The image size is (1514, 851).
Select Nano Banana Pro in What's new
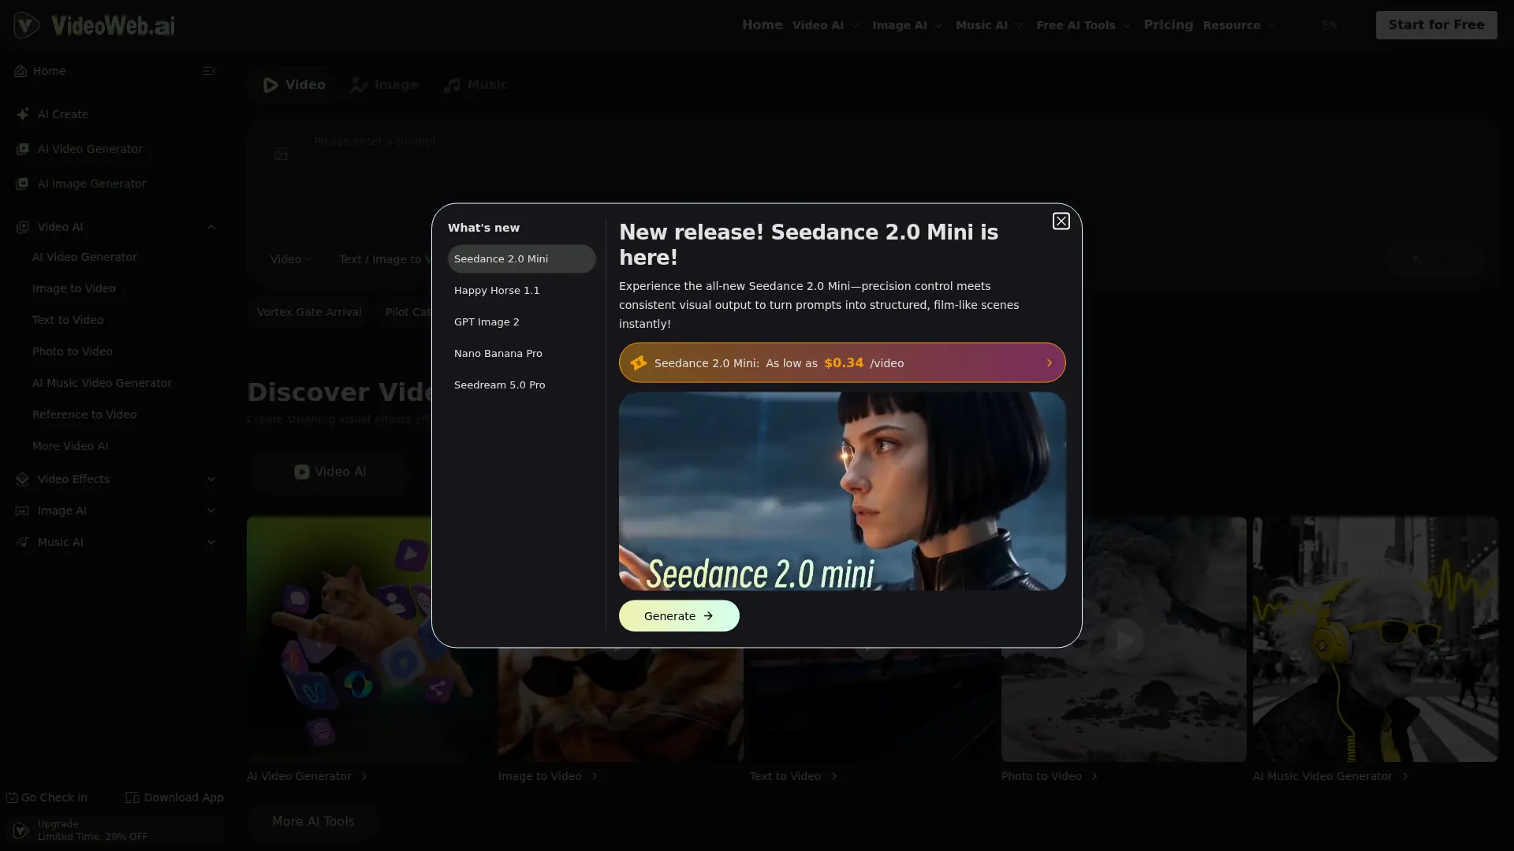521,353
